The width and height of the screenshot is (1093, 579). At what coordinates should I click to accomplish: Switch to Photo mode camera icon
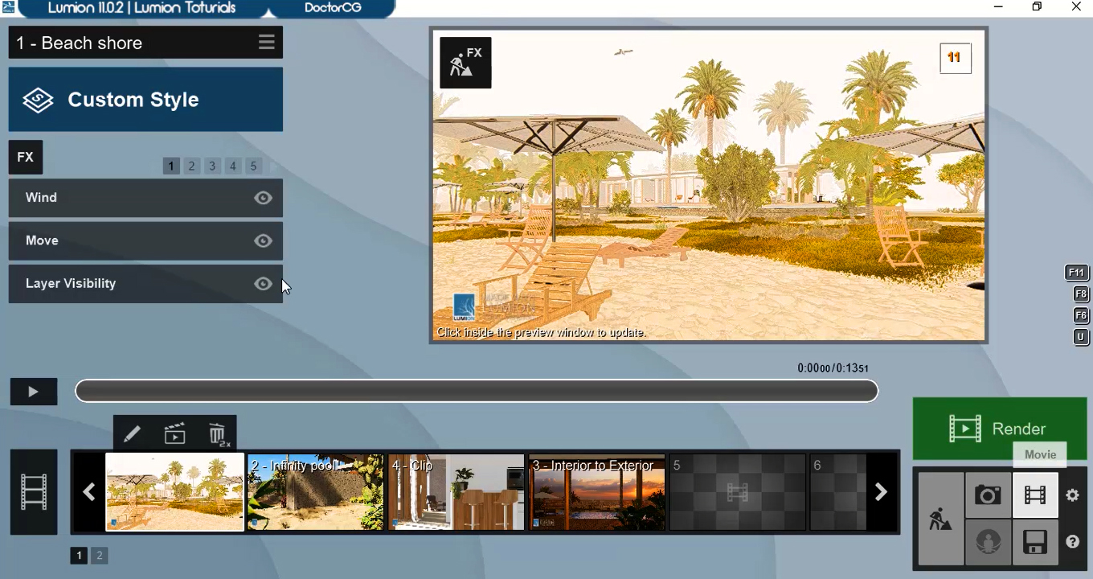click(x=988, y=495)
